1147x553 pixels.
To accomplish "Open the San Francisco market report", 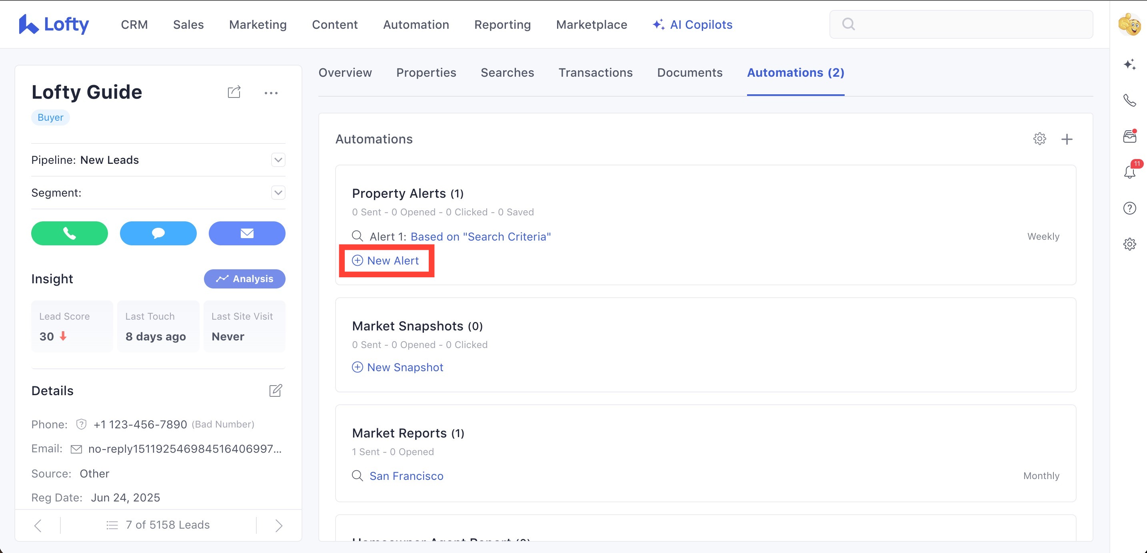I will [x=406, y=475].
